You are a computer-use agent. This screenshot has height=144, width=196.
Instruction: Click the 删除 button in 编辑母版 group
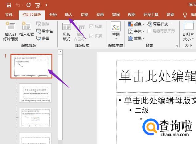pos(43,24)
